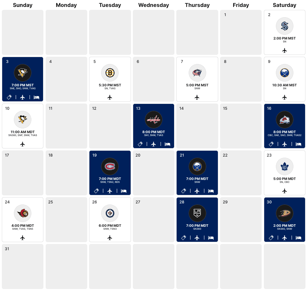Click the ticket icon on the 19th's Canadiens game
The width and height of the screenshot is (308, 293).
[x=97, y=191]
